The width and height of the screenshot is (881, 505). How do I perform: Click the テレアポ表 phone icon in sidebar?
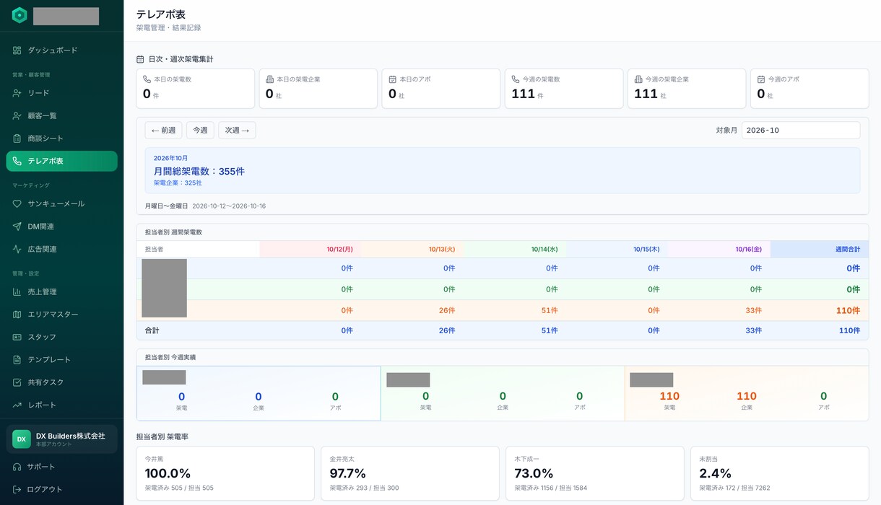(17, 161)
